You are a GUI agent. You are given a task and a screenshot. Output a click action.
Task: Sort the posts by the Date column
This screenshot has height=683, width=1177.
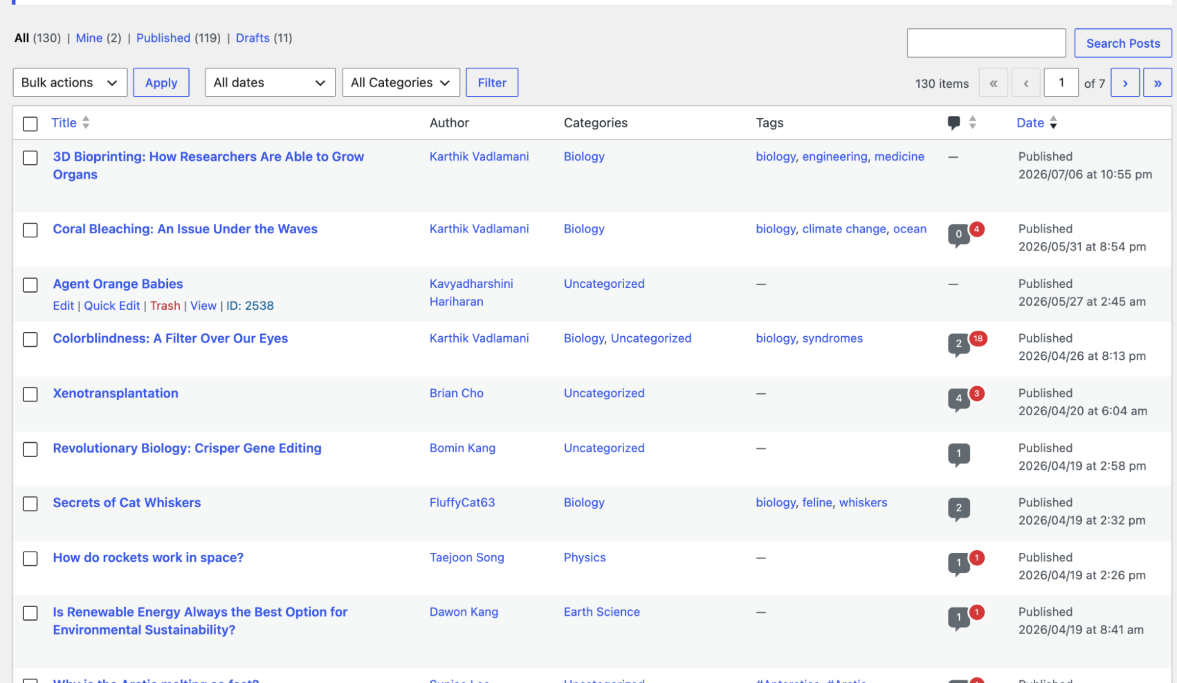1030,122
